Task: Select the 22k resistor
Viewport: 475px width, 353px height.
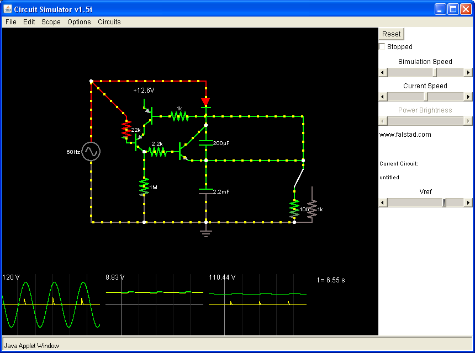Action: point(126,129)
